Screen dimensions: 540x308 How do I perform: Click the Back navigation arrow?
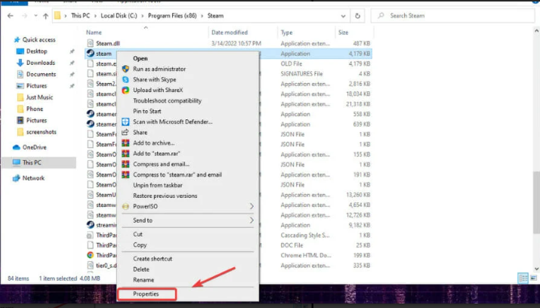click(11, 16)
